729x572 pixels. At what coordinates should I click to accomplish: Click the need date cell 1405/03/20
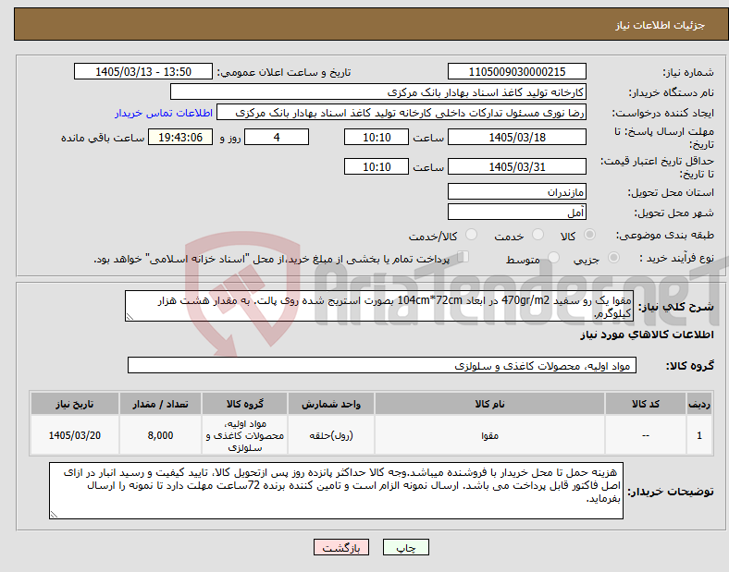tap(75, 435)
